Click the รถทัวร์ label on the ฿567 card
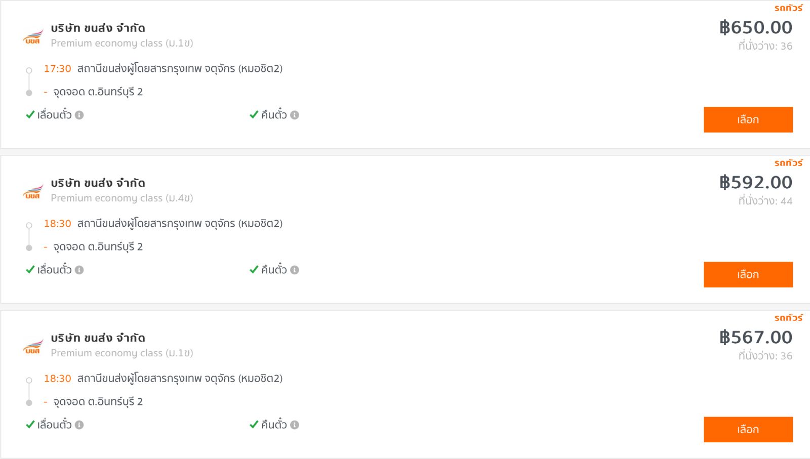This screenshot has width=810, height=459. 788,318
